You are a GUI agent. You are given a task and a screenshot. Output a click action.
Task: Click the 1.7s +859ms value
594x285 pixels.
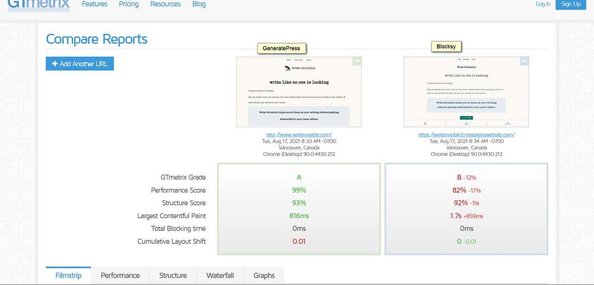(466, 216)
